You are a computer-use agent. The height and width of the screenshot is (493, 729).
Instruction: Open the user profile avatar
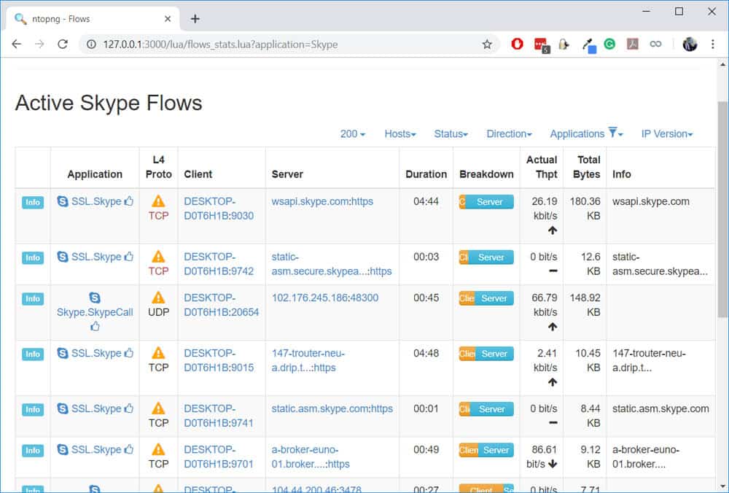pyautogui.click(x=690, y=44)
